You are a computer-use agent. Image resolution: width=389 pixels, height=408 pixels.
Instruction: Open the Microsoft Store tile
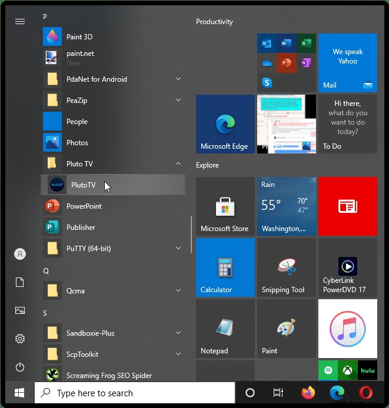(225, 206)
